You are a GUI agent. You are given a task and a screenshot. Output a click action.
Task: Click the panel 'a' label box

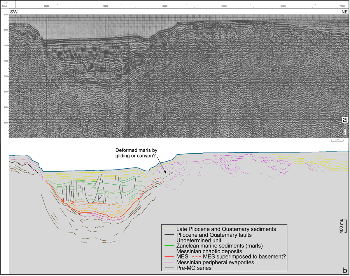[x=344, y=119]
